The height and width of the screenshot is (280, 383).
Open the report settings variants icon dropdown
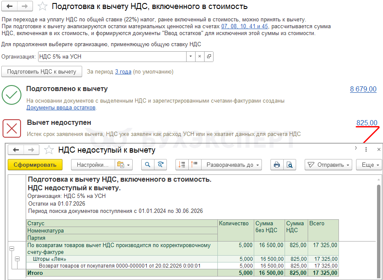coord(124,165)
